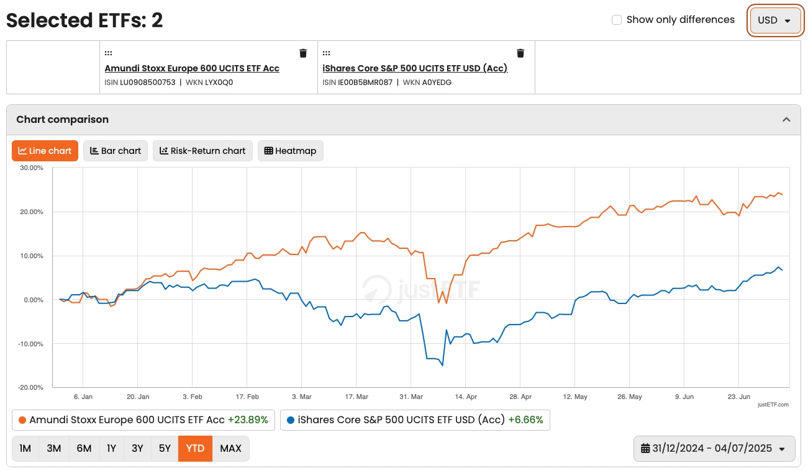This screenshot has height=471, width=808.
Task: Enable Show only differences checkbox
Action: [617, 20]
